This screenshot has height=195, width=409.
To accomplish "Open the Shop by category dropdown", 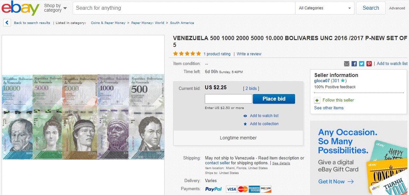I will [56, 8].
